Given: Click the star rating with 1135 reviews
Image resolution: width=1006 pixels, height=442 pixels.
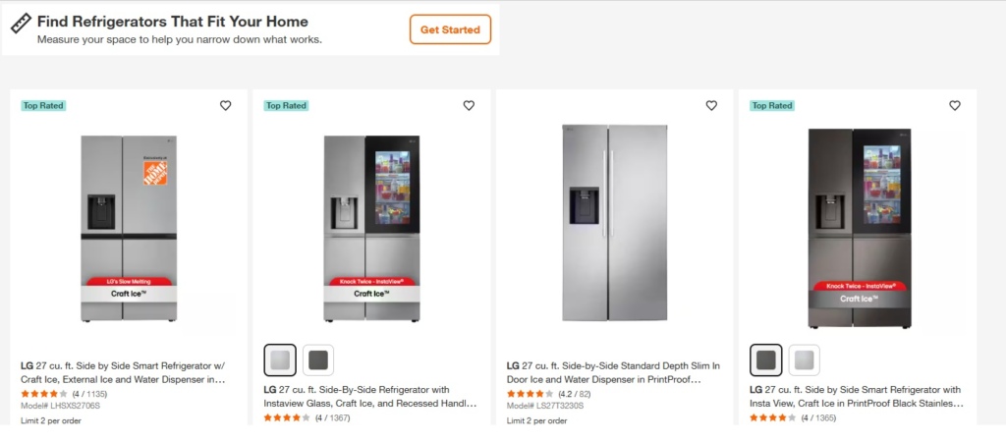Looking at the screenshot, I should (x=44, y=393).
